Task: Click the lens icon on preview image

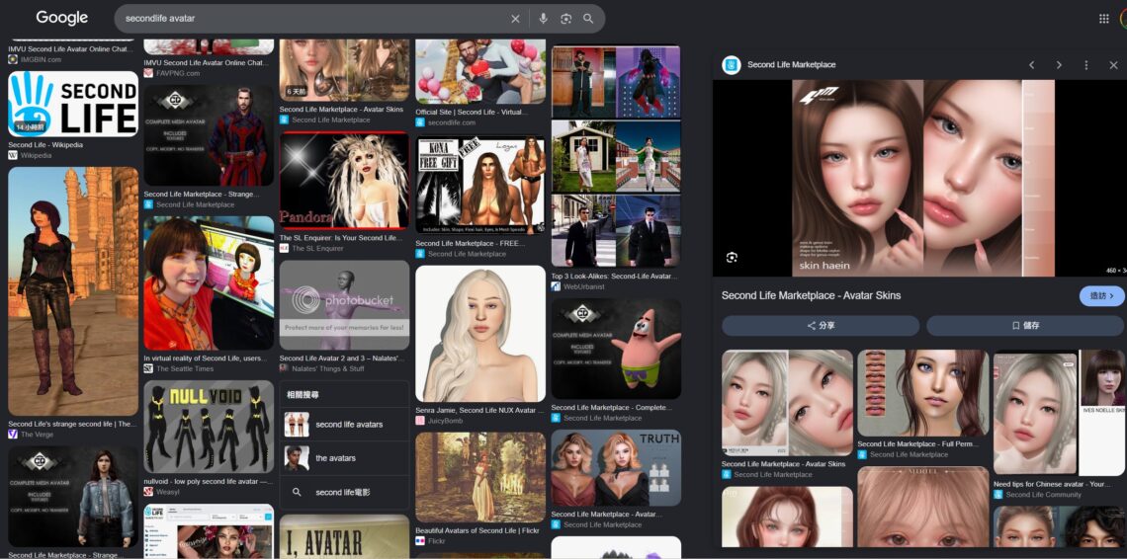Action: click(732, 257)
